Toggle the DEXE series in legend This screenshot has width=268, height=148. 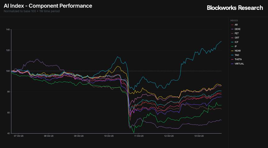(x=237, y=29)
